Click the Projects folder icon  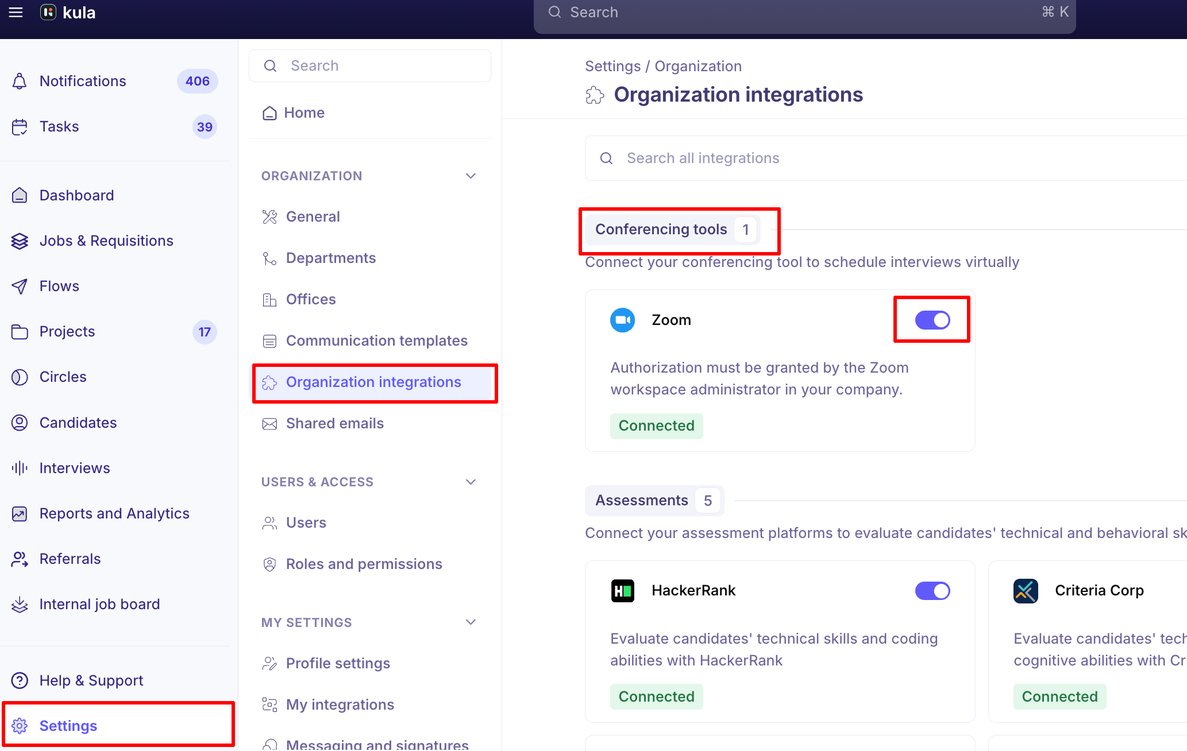(20, 332)
